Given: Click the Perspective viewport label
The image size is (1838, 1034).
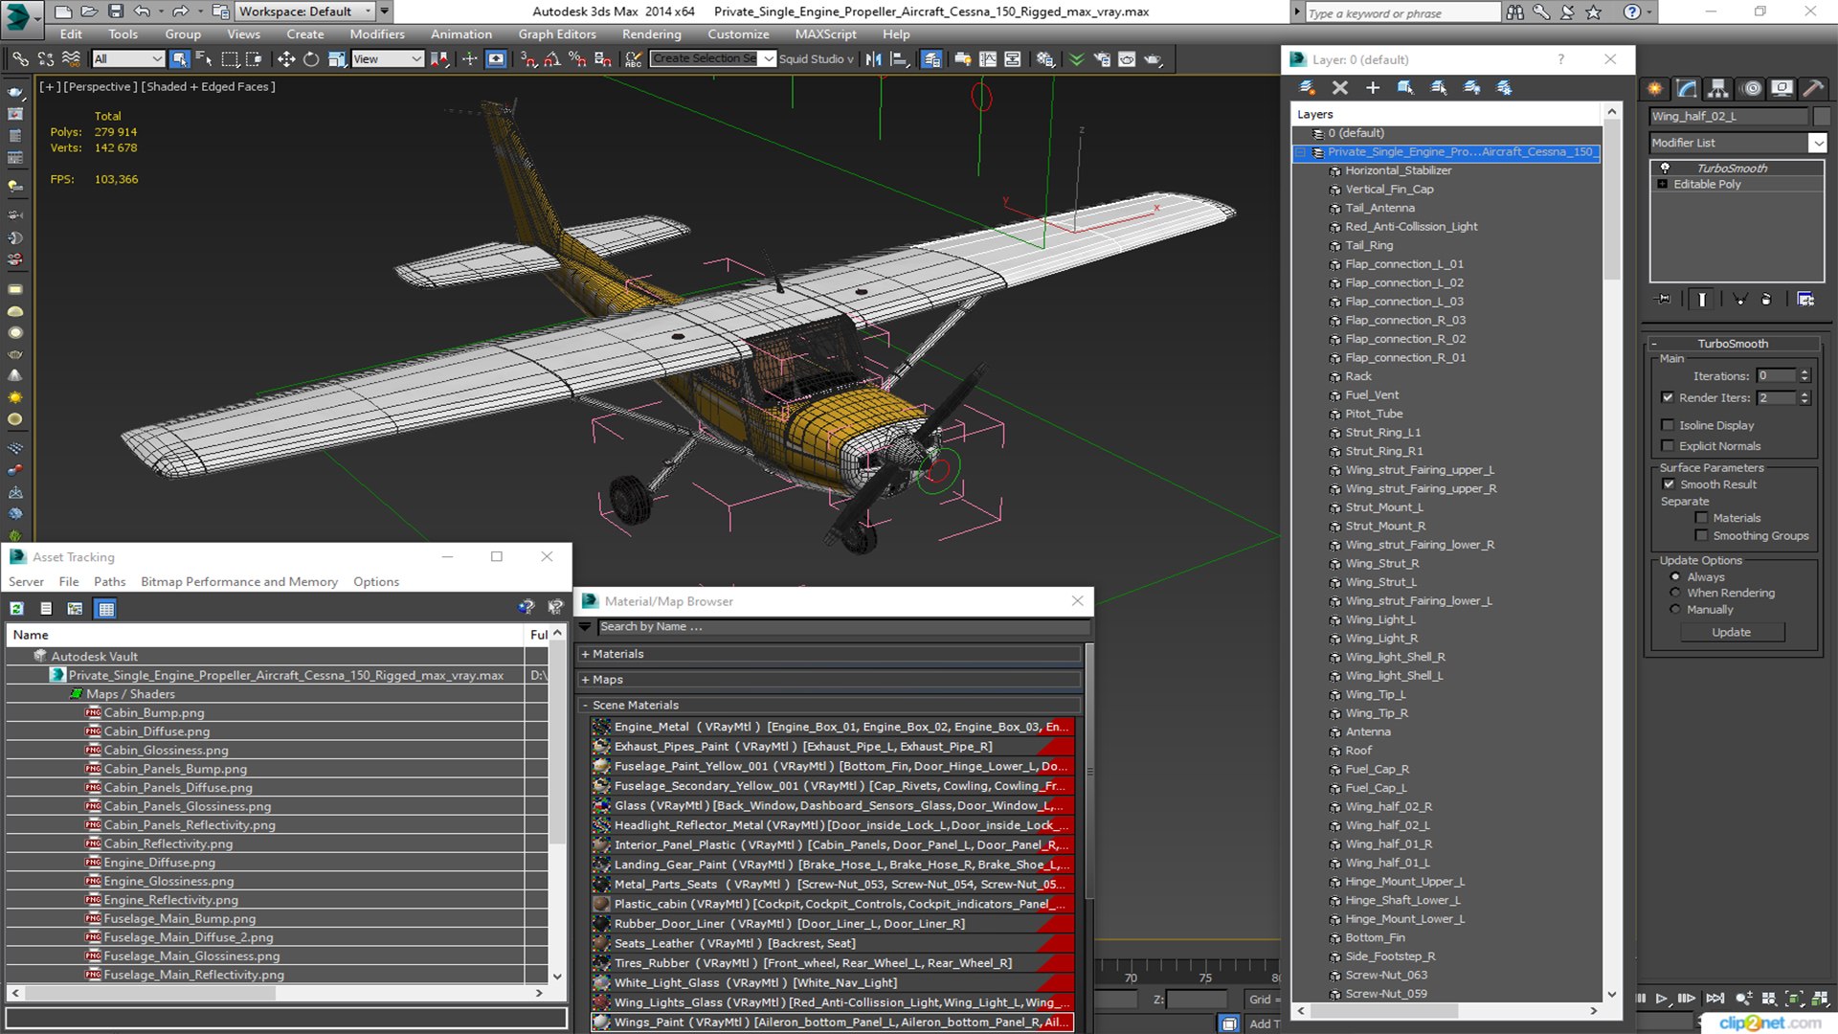Looking at the screenshot, I should [100, 86].
